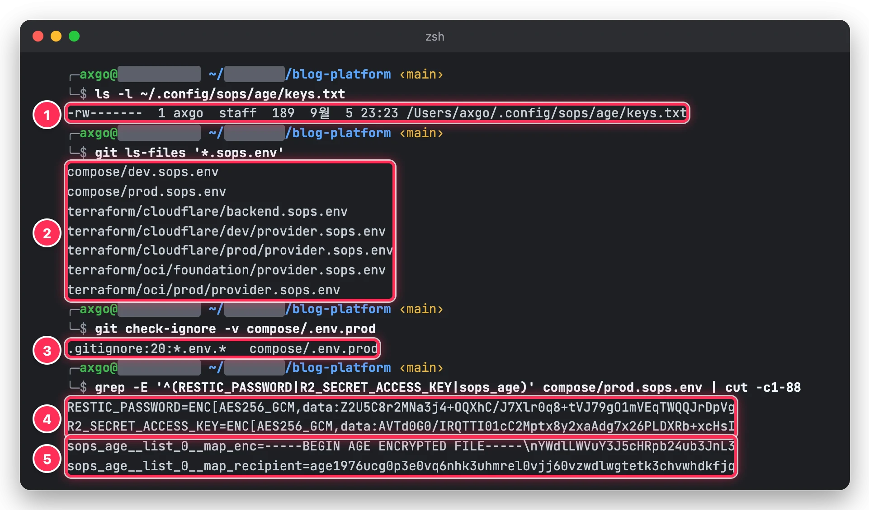Click terraform/cloudflare/backend.sops.env line
The height and width of the screenshot is (510, 869).
click(208, 211)
